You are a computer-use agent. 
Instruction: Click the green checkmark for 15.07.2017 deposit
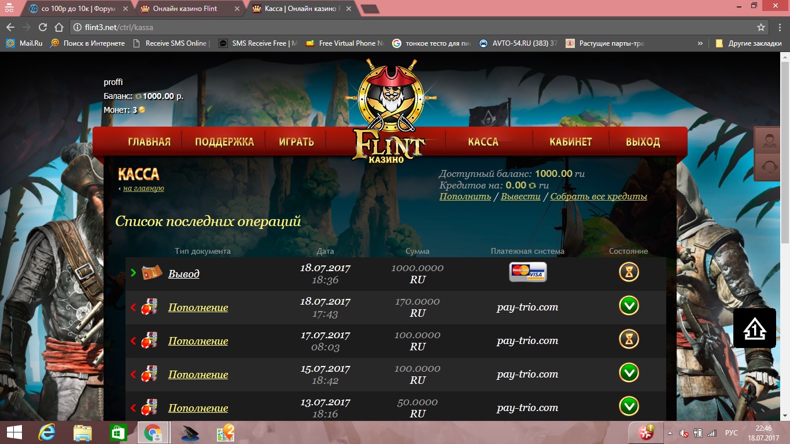[x=629, y=372]
